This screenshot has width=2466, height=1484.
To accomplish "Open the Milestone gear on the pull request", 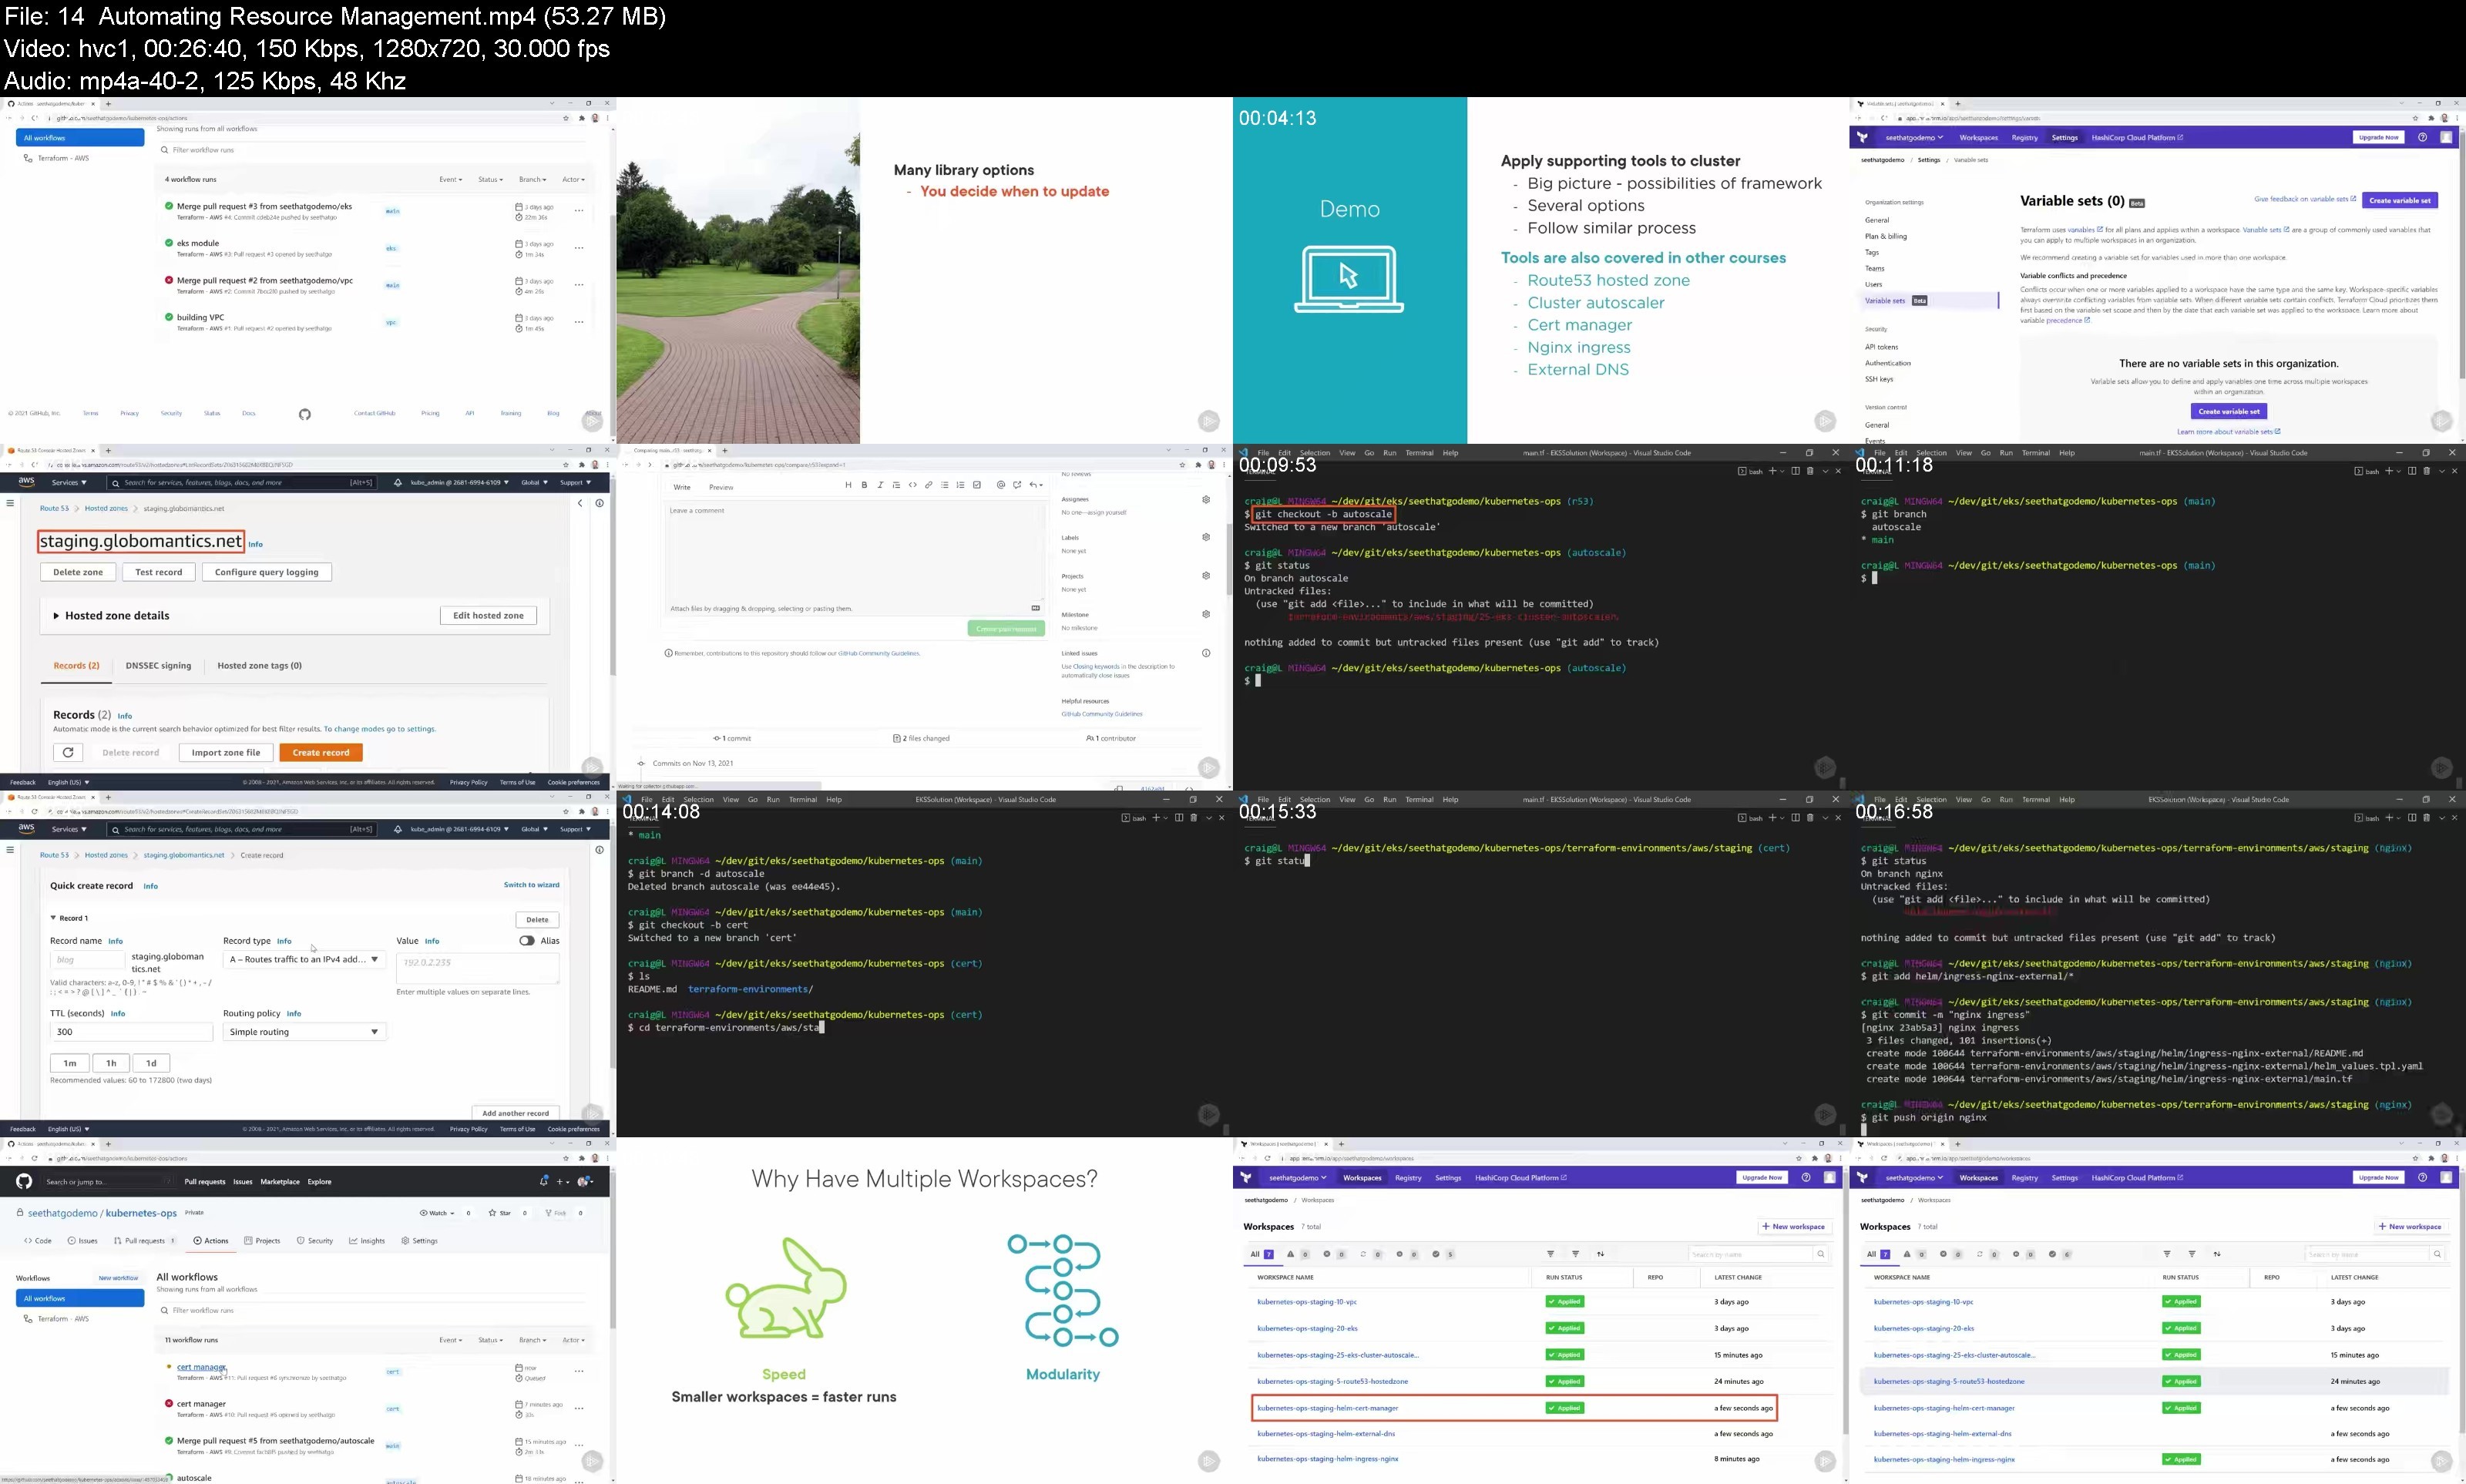I will (1206, 614).
